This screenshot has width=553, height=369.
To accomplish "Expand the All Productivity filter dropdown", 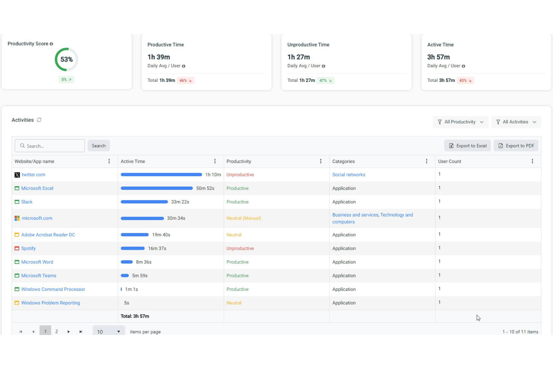I will [x=460, y=122].
